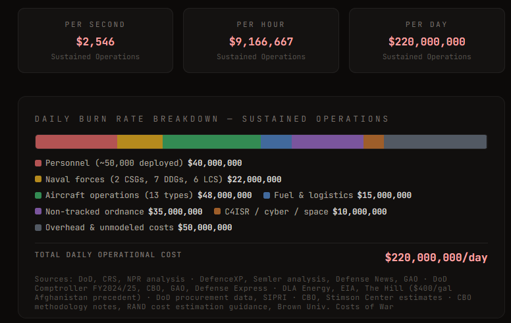511x323 pixels.
Task: Click the gray legend square for Overhead costs
Action: tap(38, 228)
